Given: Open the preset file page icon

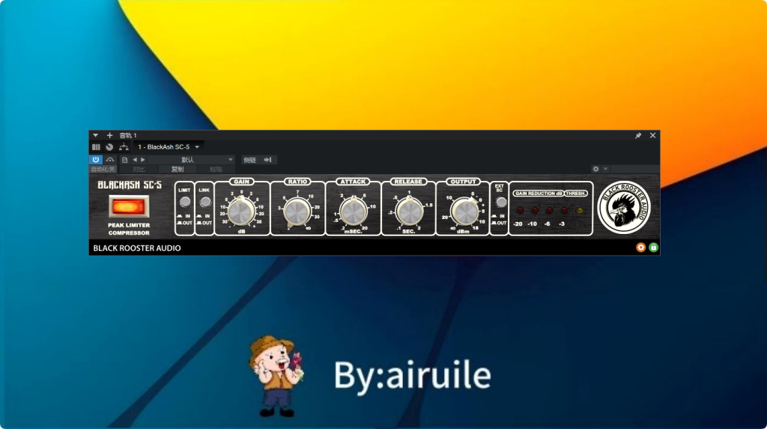Looking at the screenshot, I should pos(125,160).
